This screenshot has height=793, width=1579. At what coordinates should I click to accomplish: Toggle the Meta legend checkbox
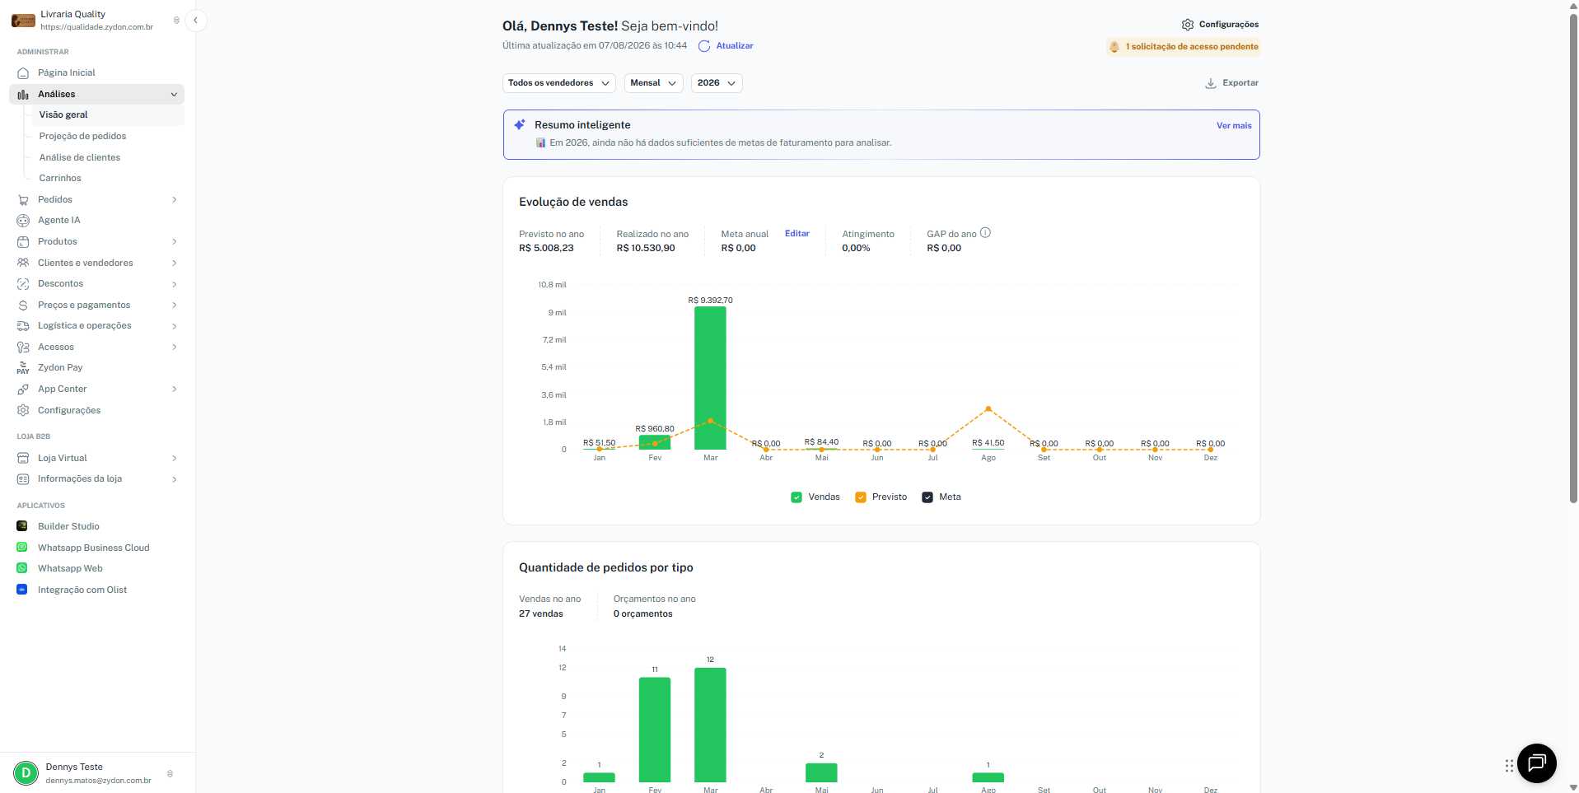tap(927, 497)
